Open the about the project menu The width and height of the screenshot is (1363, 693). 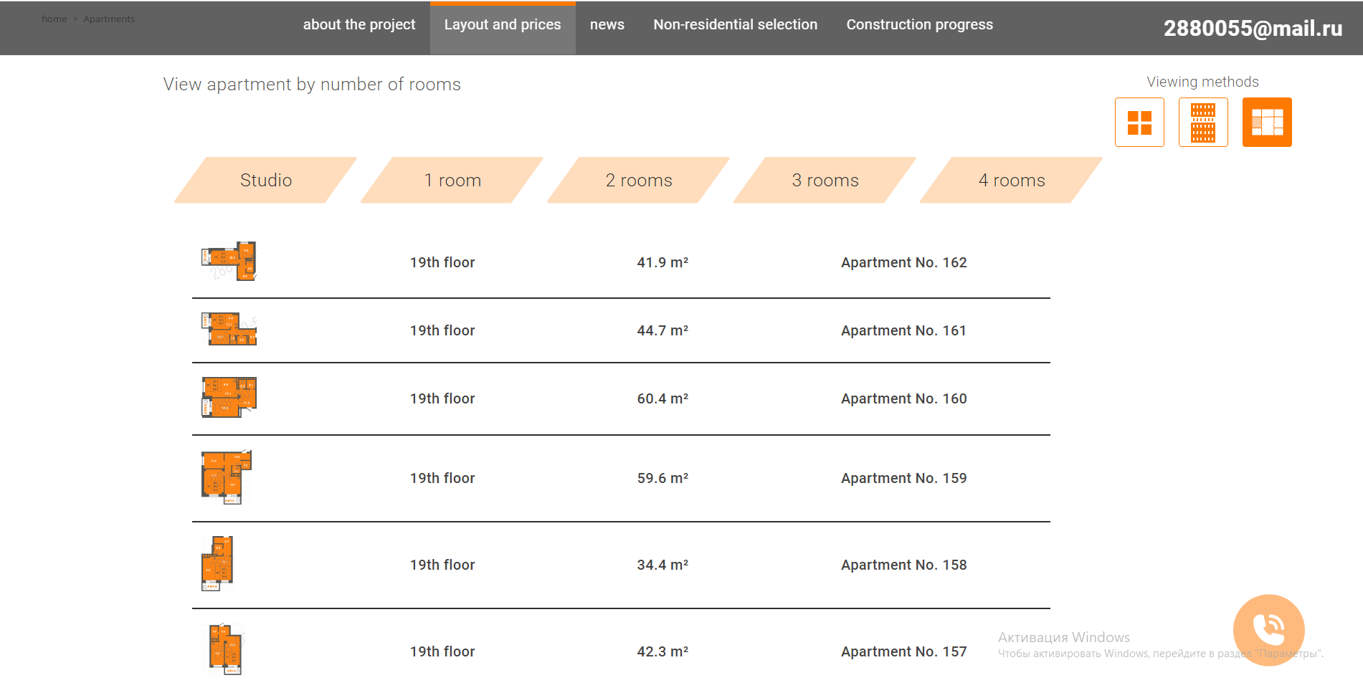pyautogui.click(x=359, y=25)
